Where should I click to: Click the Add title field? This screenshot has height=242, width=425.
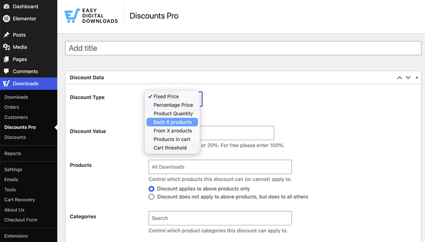click(243, 48)
